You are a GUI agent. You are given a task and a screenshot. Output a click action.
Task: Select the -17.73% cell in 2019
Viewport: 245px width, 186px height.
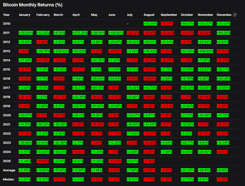203,106
